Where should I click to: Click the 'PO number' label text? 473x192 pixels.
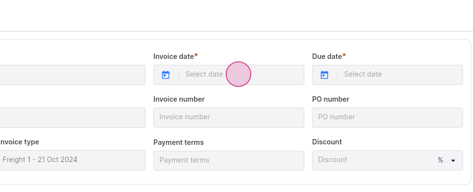(x=331, y=99)
